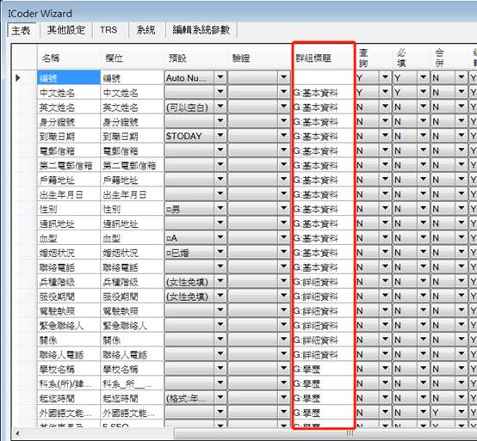Edit the 群組標題 cell for 學校名稱 row
Image resolution: width=477 pixels, height=441 pixels.
click(324, 370)
